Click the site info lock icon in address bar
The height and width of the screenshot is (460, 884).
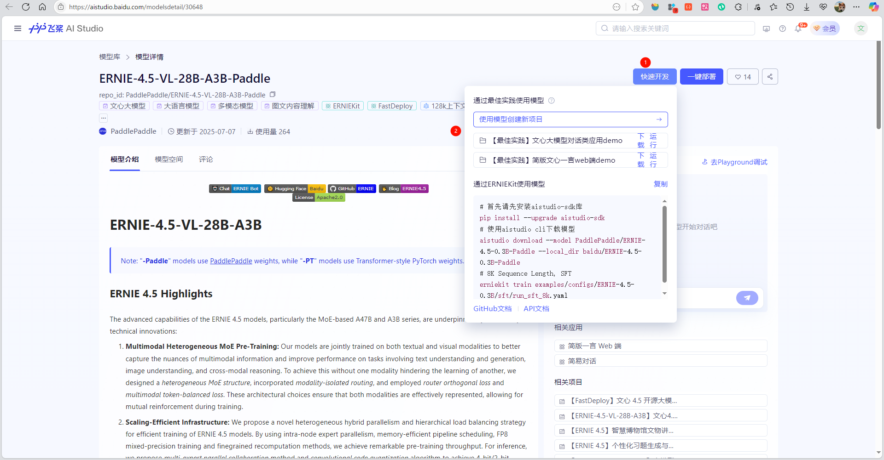tap(61, 7)
